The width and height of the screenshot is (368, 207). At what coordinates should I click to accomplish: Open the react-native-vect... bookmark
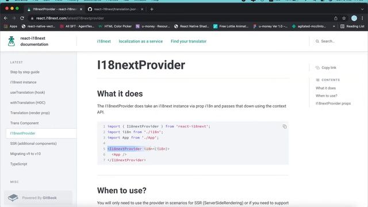point(39,26)
